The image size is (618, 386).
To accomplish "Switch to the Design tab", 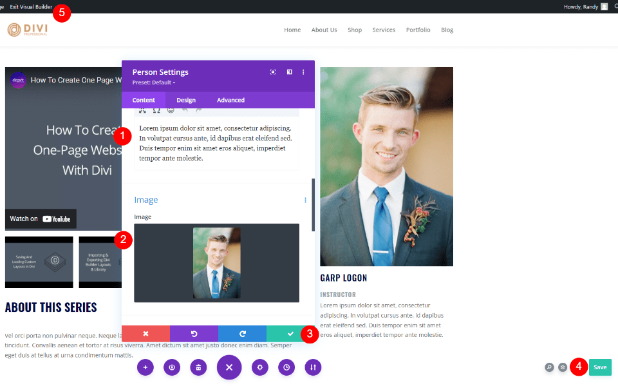I will point(186,100).
